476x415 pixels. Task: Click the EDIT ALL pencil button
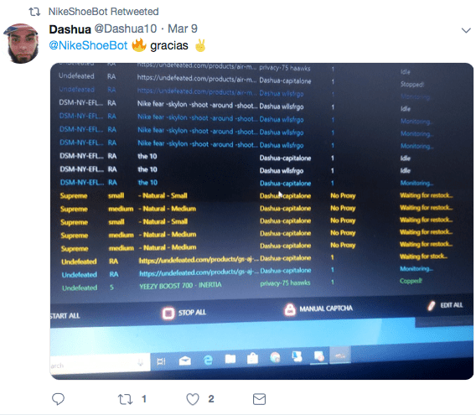[x=445, y=305]
